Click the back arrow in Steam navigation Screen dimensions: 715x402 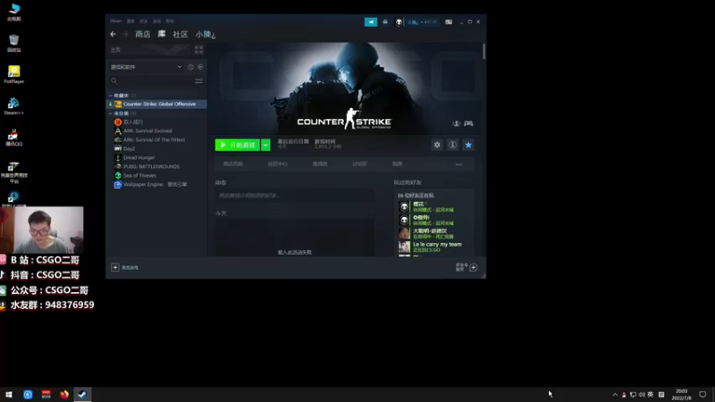[114, 34]
